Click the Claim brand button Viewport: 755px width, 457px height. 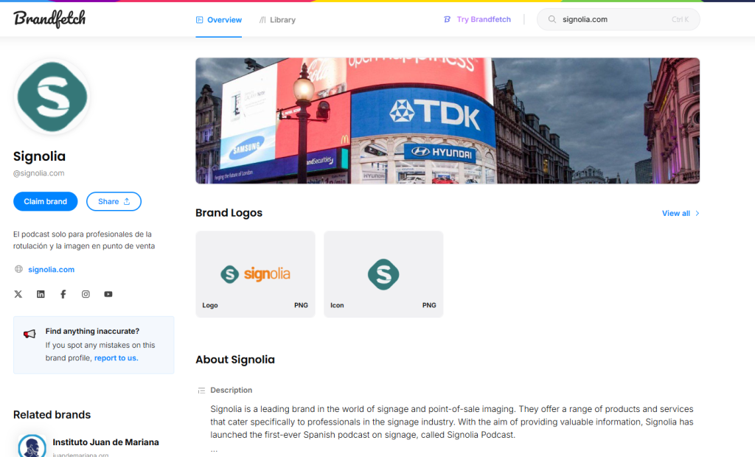click(45, 201)
